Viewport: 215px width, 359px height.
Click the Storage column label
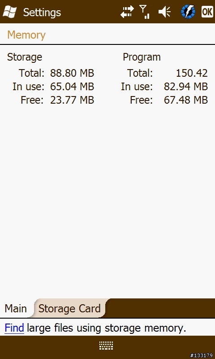coord(25,57)
